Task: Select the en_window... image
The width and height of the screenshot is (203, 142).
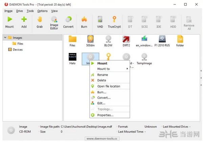Action: click(x=144, y=41)
